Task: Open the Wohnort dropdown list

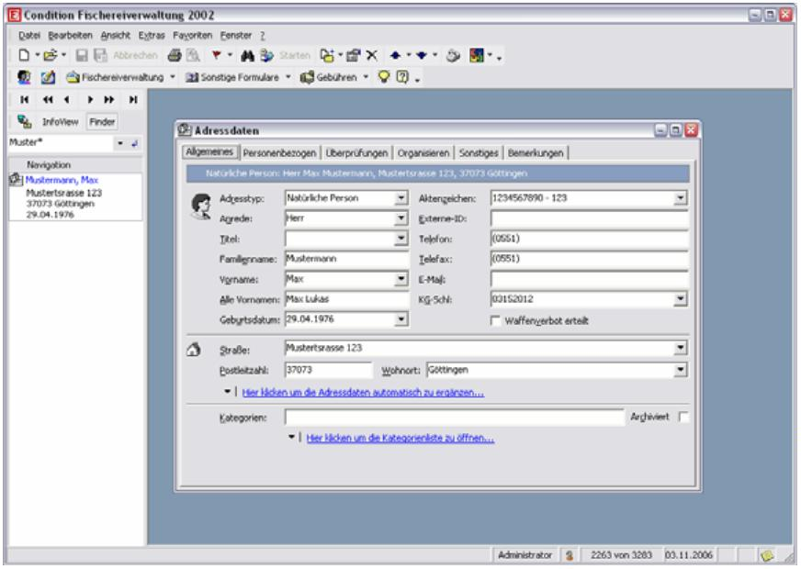Action: 681,370
